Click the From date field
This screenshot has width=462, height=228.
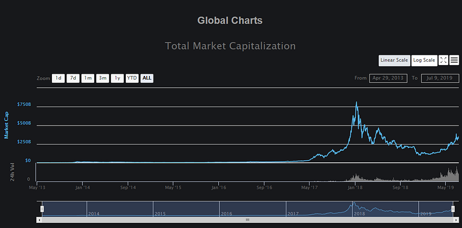(x=388, y=78)
